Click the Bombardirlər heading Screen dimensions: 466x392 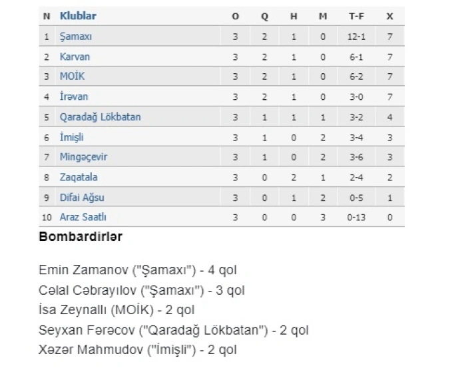(x=81, y=236)
